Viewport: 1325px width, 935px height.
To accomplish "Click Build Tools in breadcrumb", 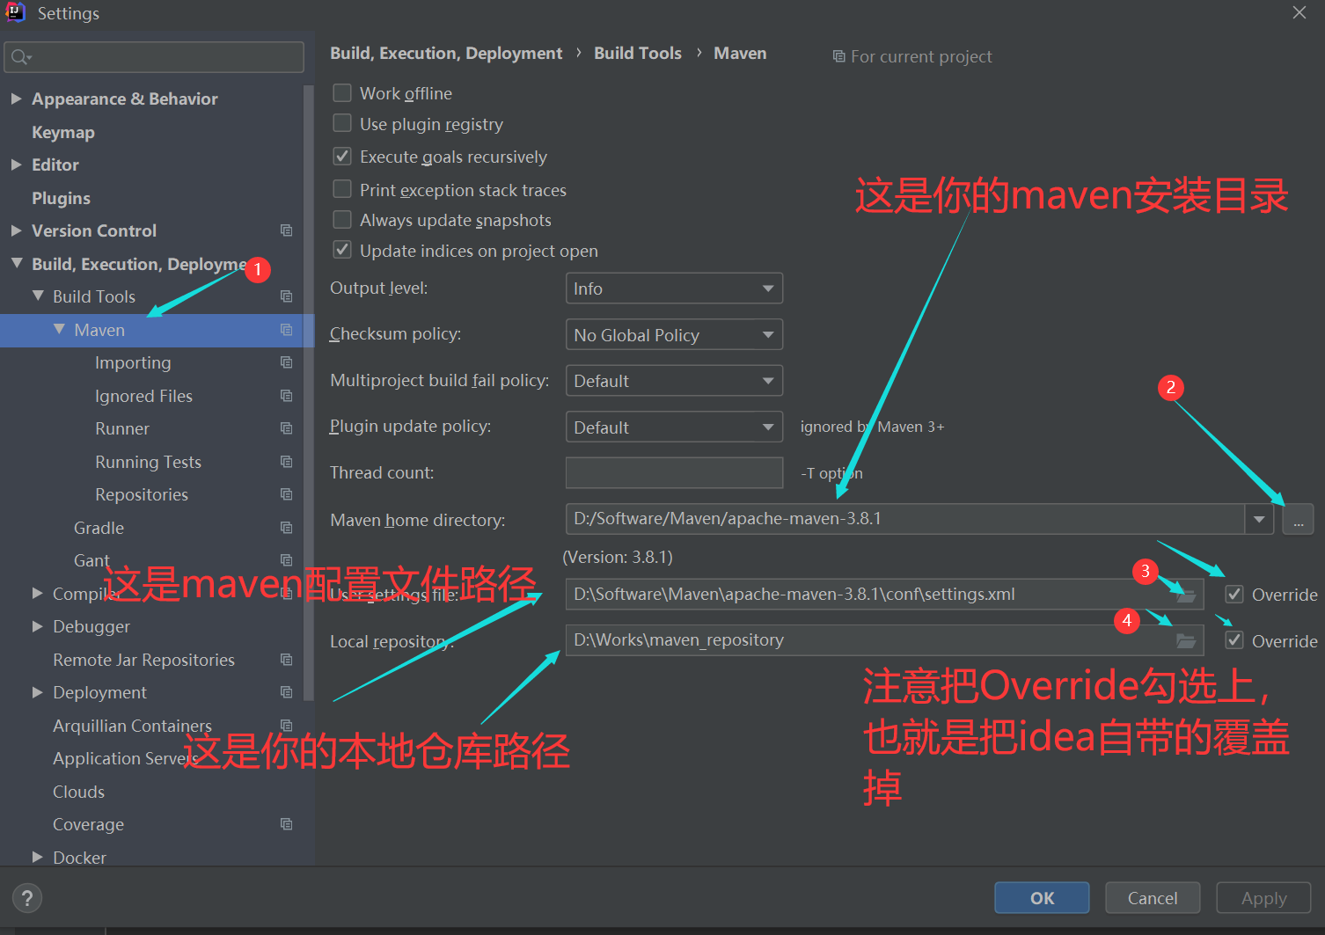I will 638,53.
